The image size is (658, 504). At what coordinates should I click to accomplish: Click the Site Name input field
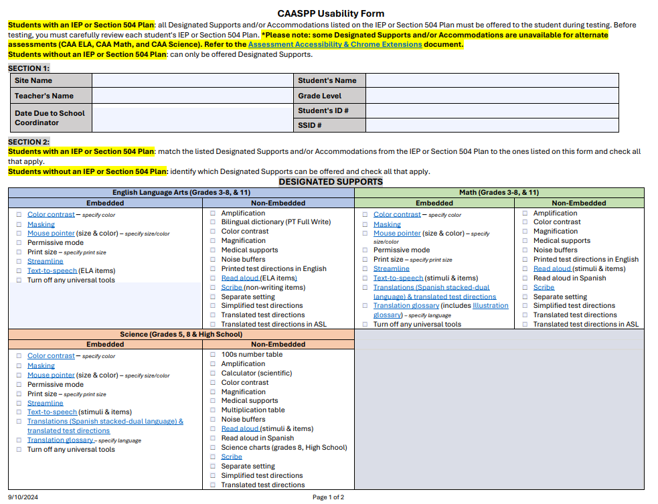[193, 80]
